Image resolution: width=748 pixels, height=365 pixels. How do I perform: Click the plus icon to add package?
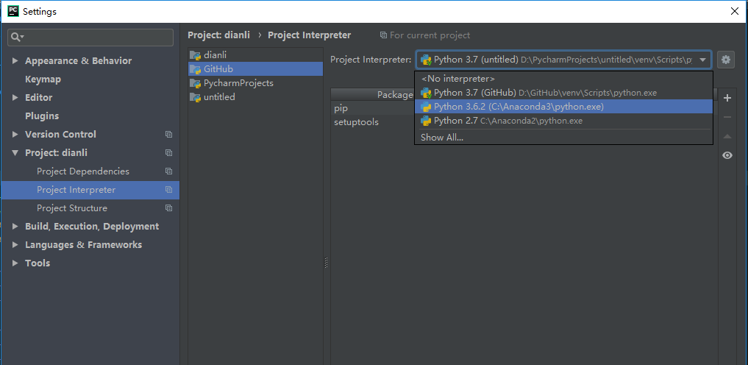(727, 99)
